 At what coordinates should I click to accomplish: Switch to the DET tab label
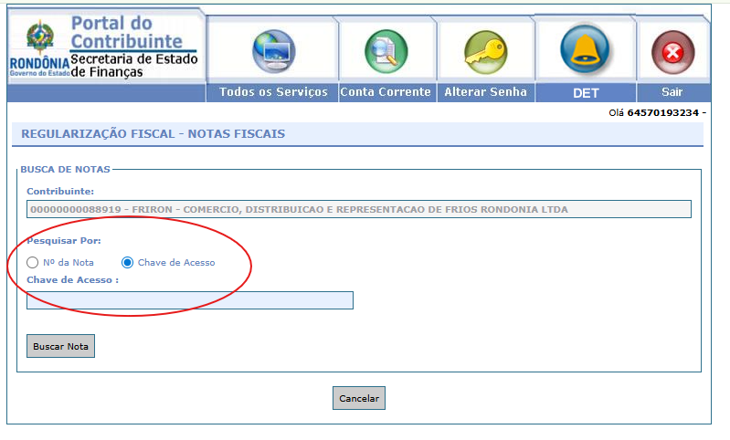pos(585,93)
